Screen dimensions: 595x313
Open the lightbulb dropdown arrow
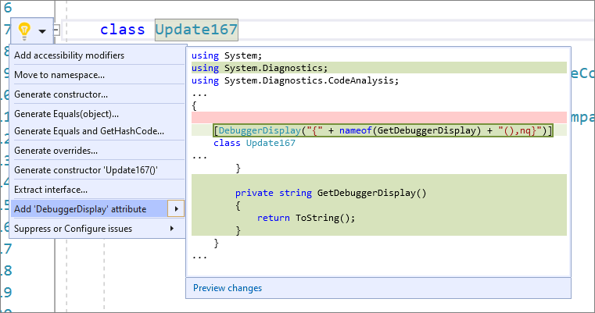coord(42,31)
